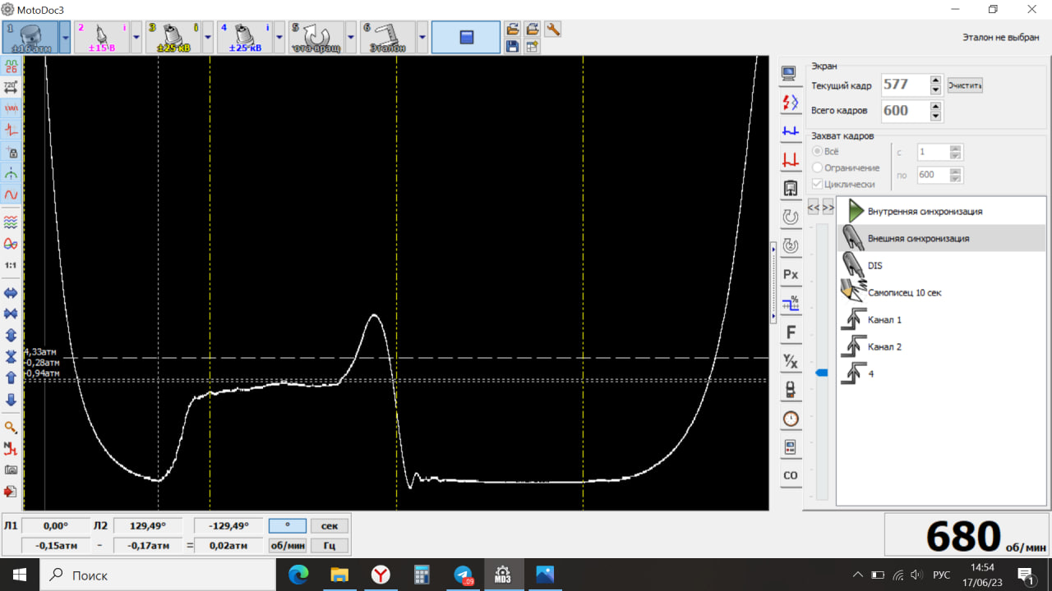Open dropdown next to channel 4 ±25 кВ
The image size is (1052, 591).
pos(279,38)
